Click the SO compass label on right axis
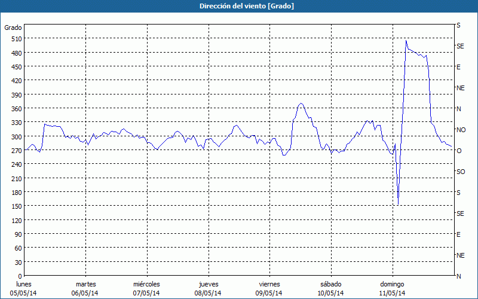 (461, 172)
